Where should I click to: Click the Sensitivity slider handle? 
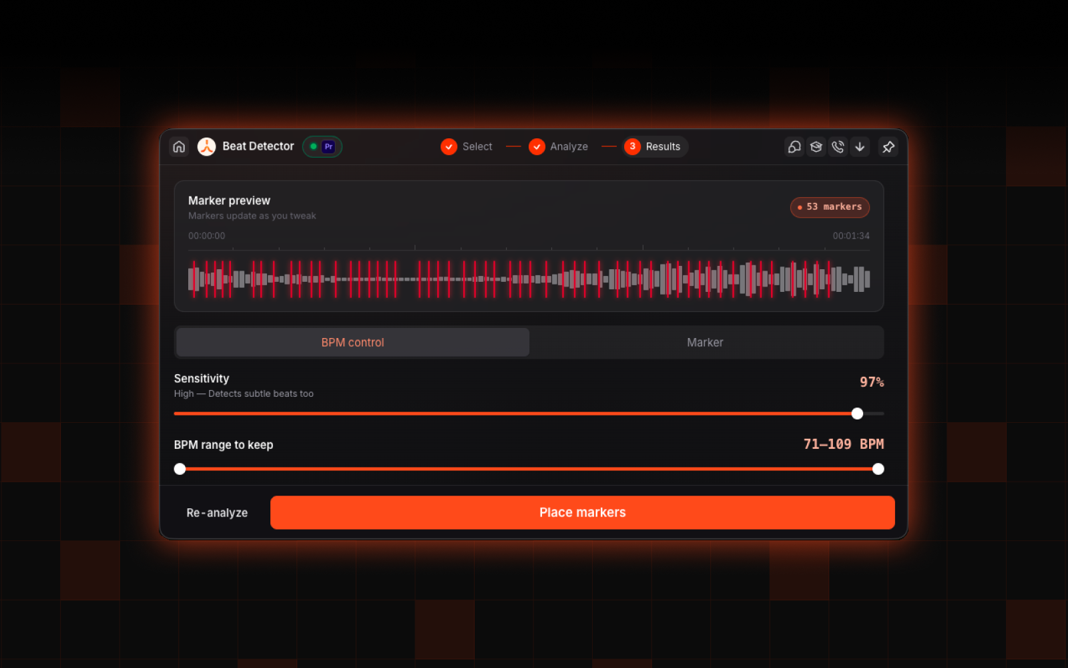pyautogui.click(x=857, y=413)
